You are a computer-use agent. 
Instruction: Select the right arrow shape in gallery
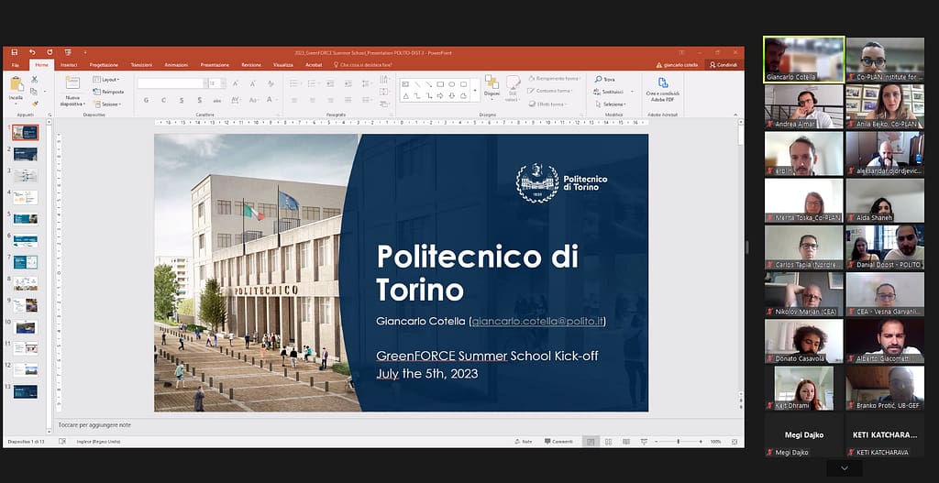pos(440,95)
